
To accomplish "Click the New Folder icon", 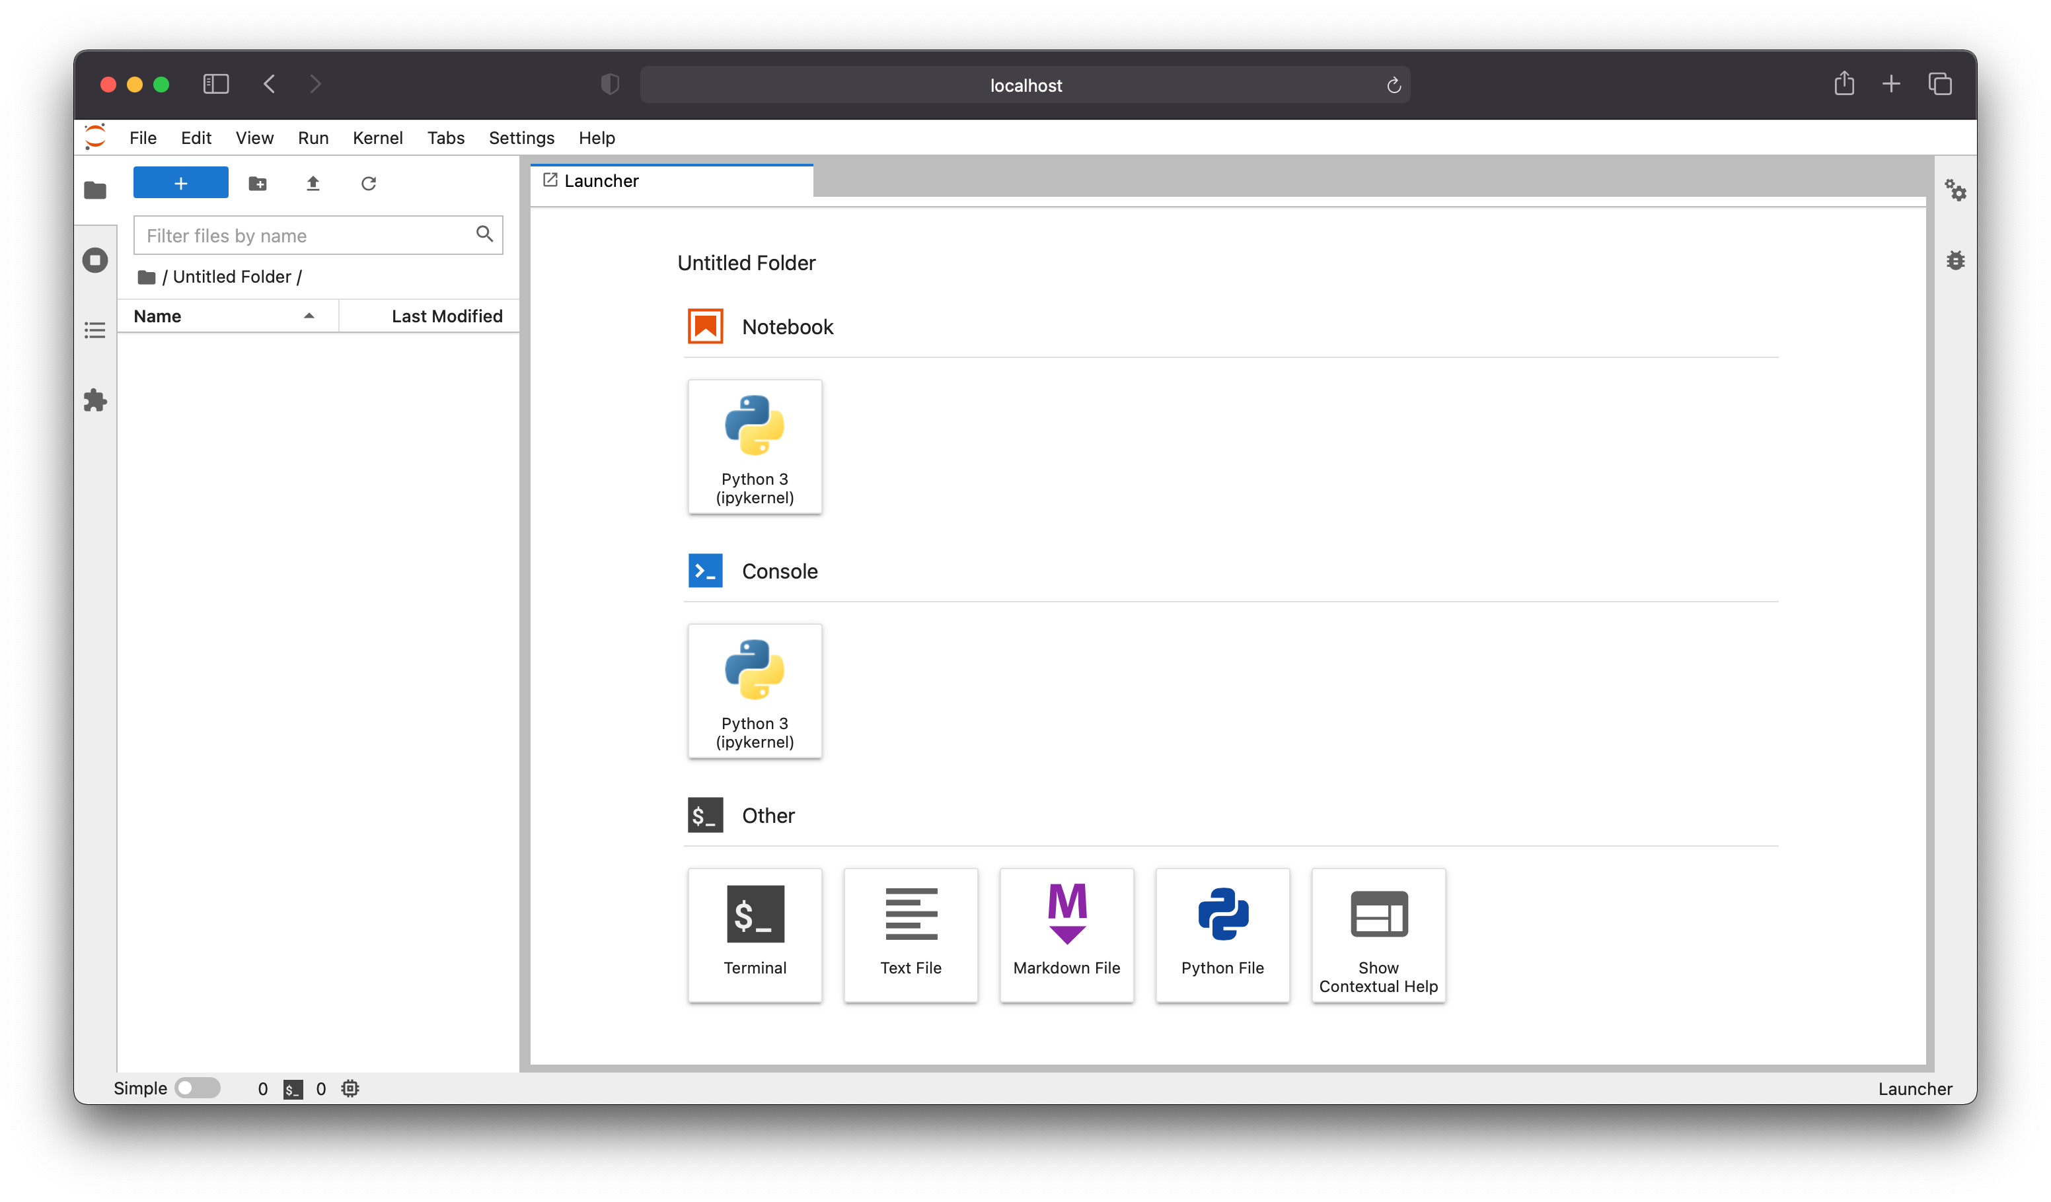I will click(x=257, y=184).
